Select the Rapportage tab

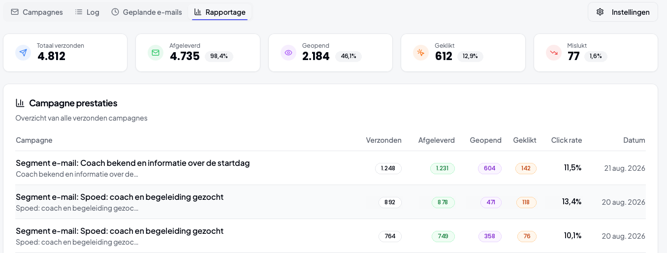coord(220,12)
